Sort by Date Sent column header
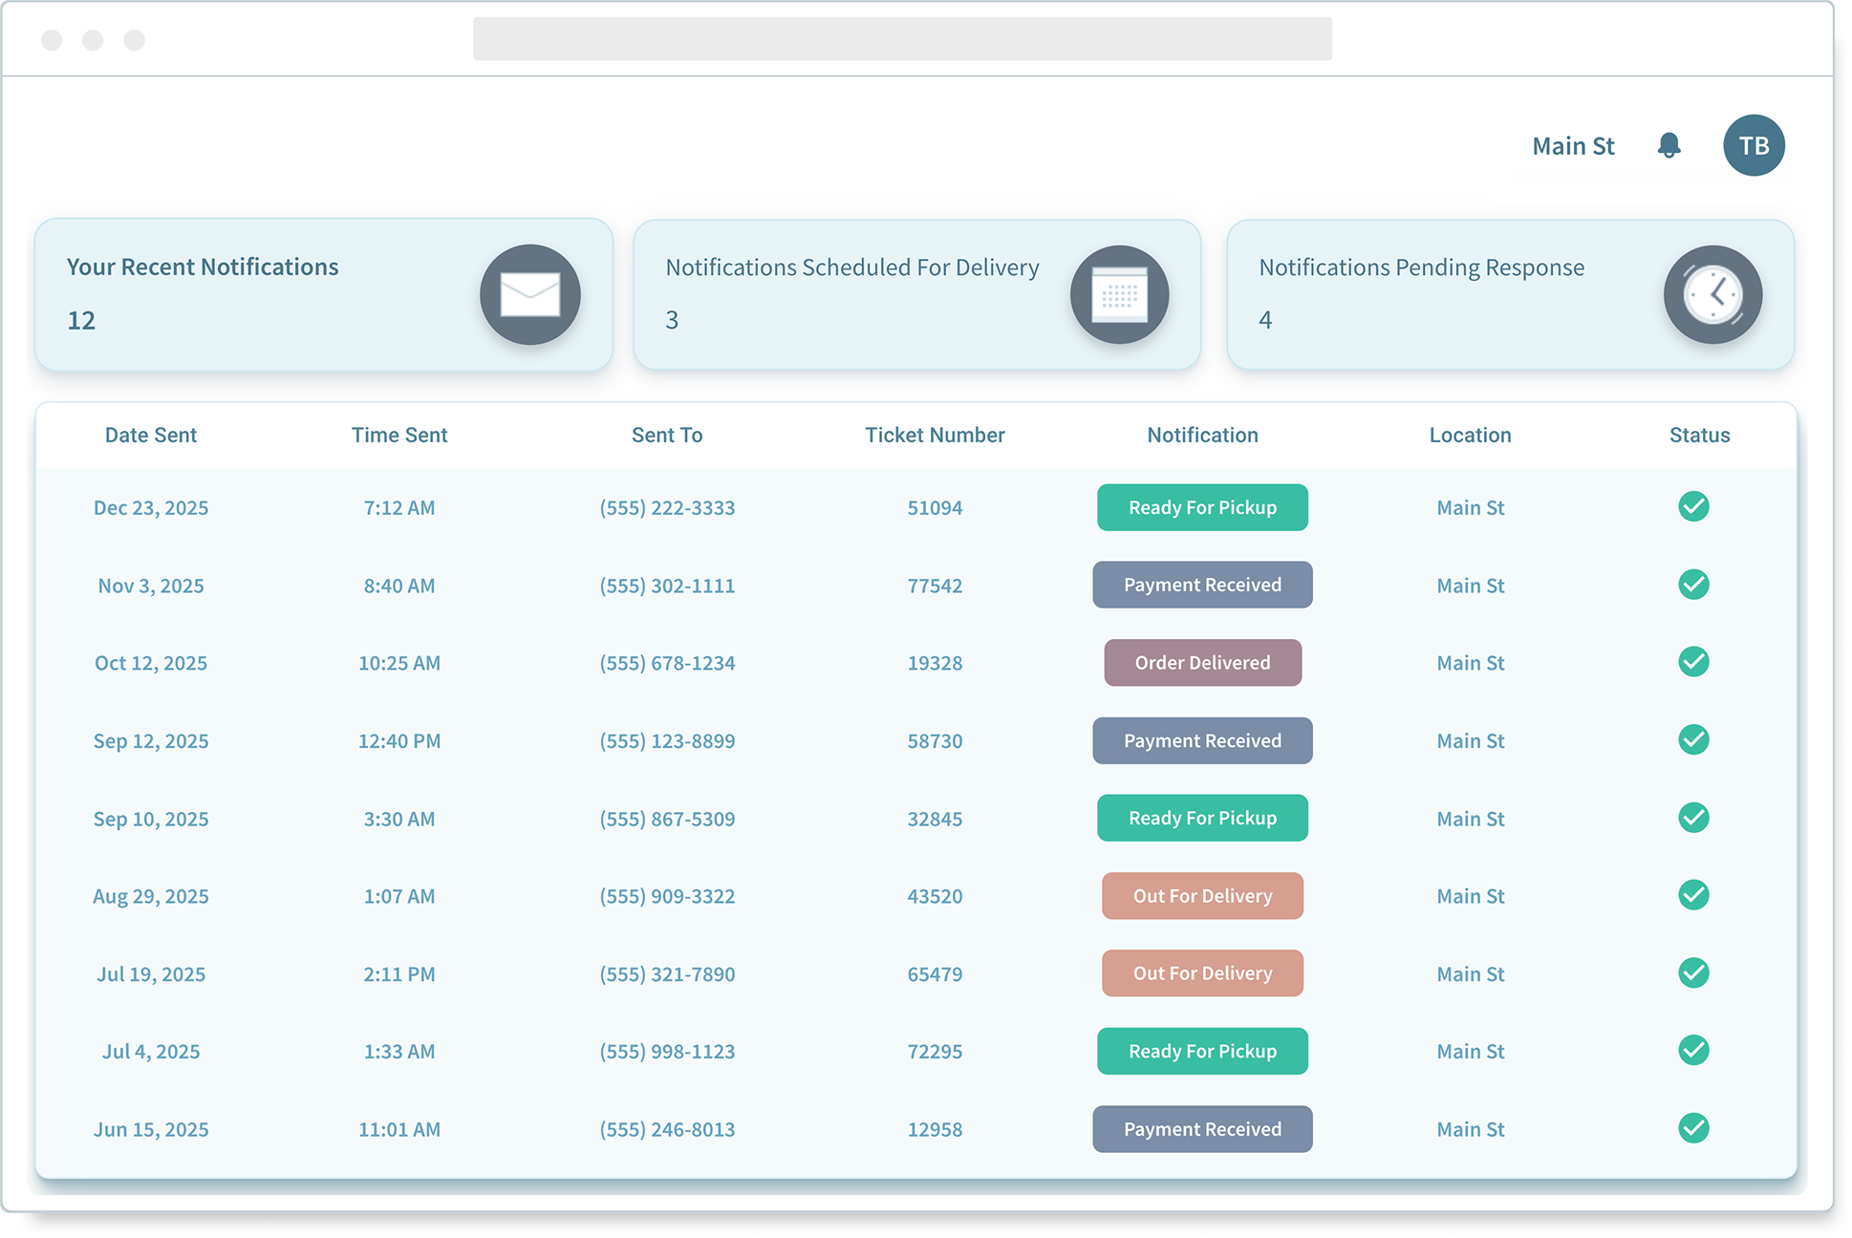This screenshot has height=1238, width=1852. click(x=151, y=436)
